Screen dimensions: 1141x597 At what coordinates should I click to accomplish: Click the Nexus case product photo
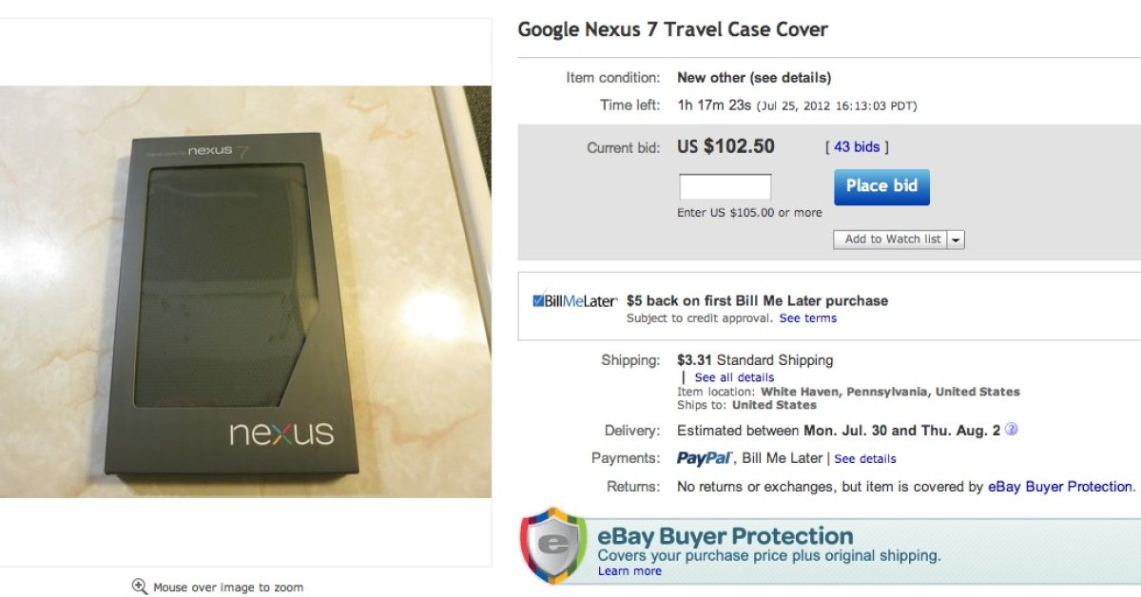(245, 291)
